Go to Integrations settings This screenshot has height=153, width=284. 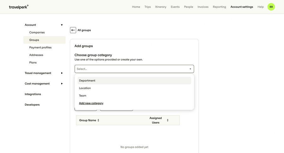33,94
